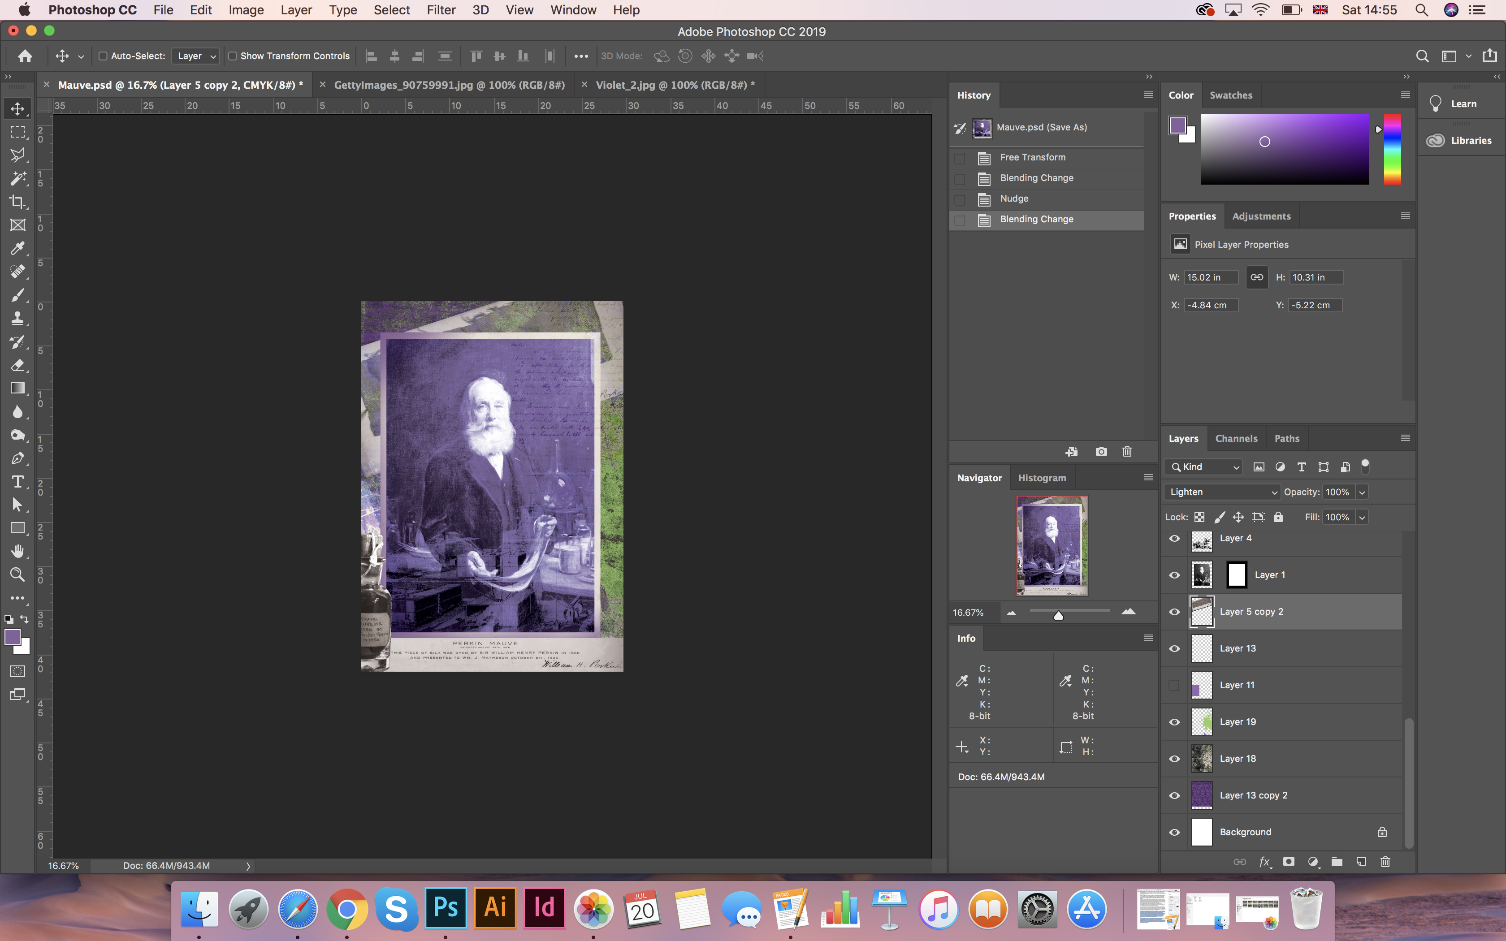Expand the layer Opacity dropdown arrow
This screenshot has height=941, width=1506.
1362,492
